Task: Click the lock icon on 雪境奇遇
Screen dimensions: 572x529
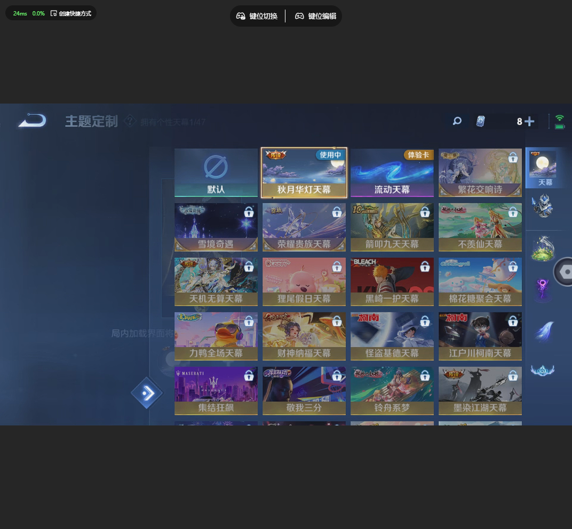Action: pyautogui.click(x=249, y=212)
